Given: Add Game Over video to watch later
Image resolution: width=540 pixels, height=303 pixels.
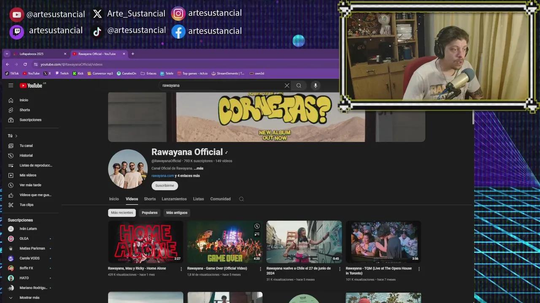Looking at the screenshot, I should tap(257, 226).
